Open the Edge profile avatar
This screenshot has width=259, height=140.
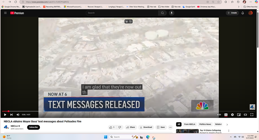coord(244,2)
